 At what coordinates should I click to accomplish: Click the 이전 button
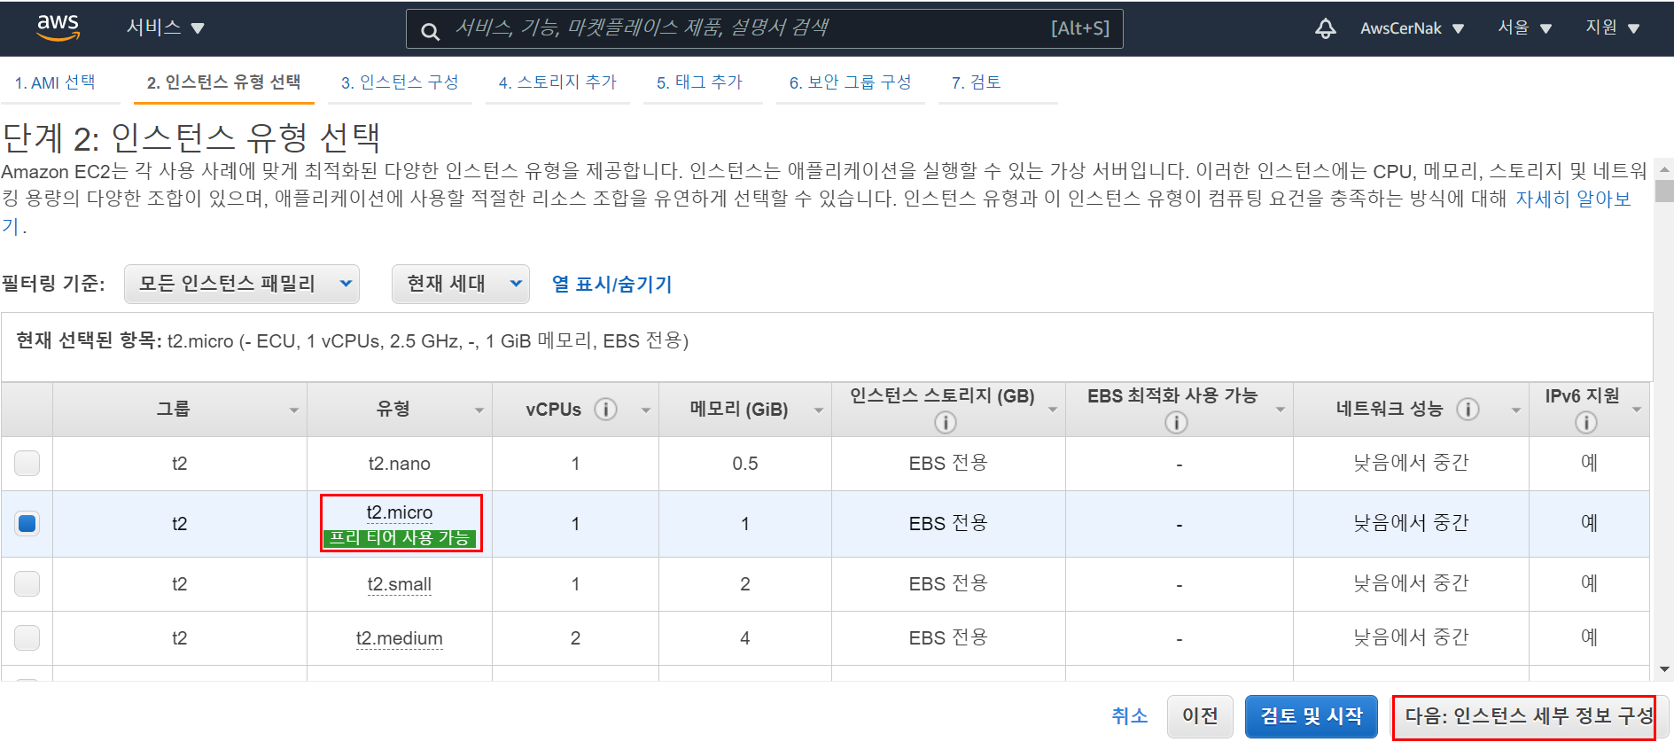click(1200, 716)
